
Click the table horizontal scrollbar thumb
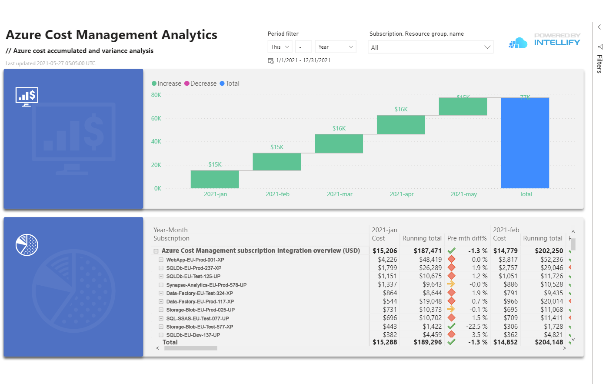(x=190, y=348)
